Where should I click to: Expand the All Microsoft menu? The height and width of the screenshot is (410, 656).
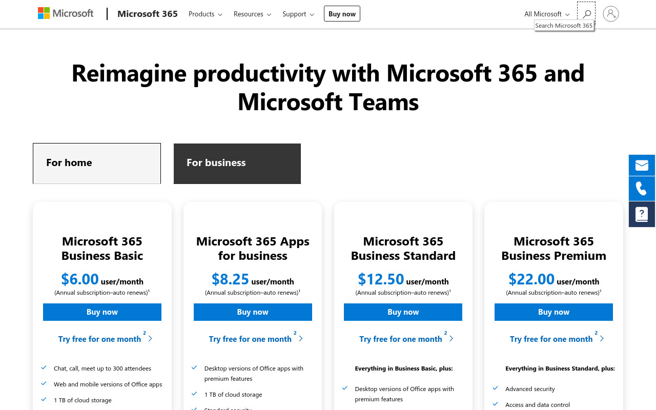tap(547, 14)
